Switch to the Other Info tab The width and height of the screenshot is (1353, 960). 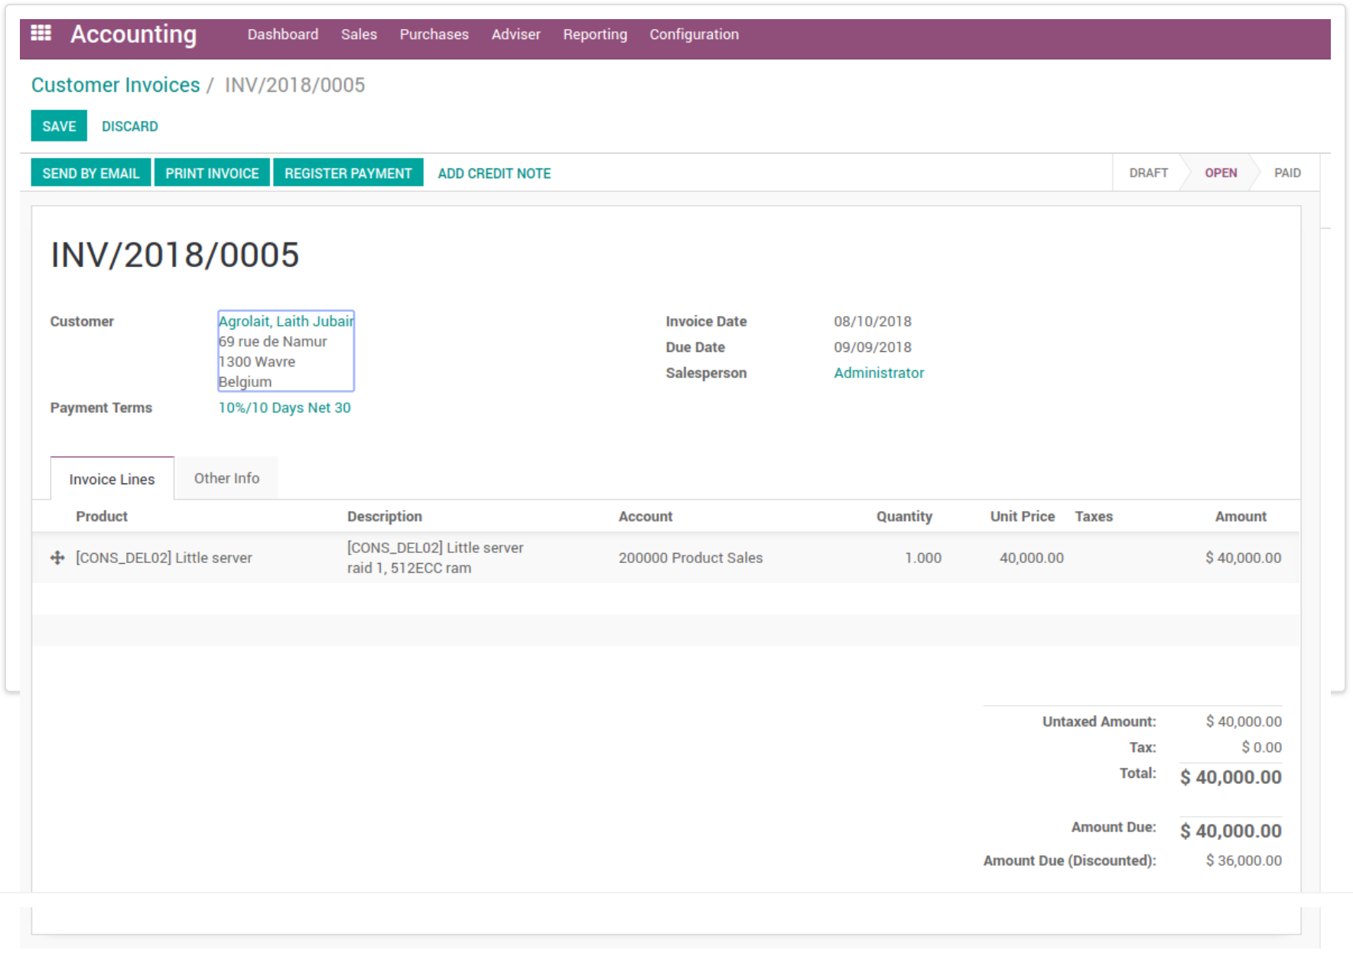tap(226, 478)
